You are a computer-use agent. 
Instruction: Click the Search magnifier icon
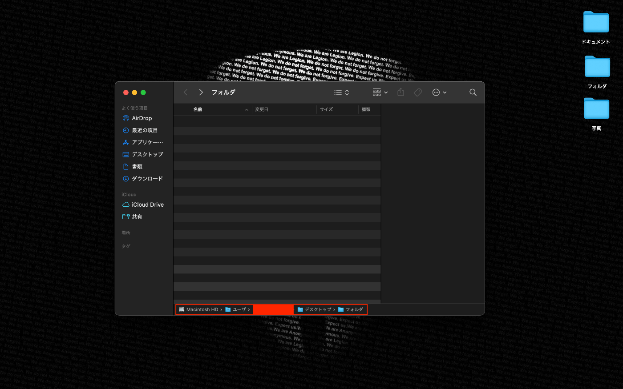[473, 92]
